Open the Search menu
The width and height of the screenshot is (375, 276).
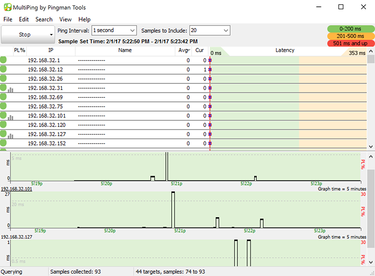click(44, 19)
